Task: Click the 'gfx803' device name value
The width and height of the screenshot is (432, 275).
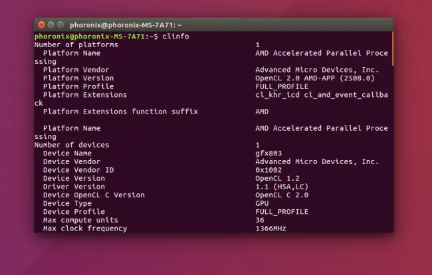Action: 269,153
